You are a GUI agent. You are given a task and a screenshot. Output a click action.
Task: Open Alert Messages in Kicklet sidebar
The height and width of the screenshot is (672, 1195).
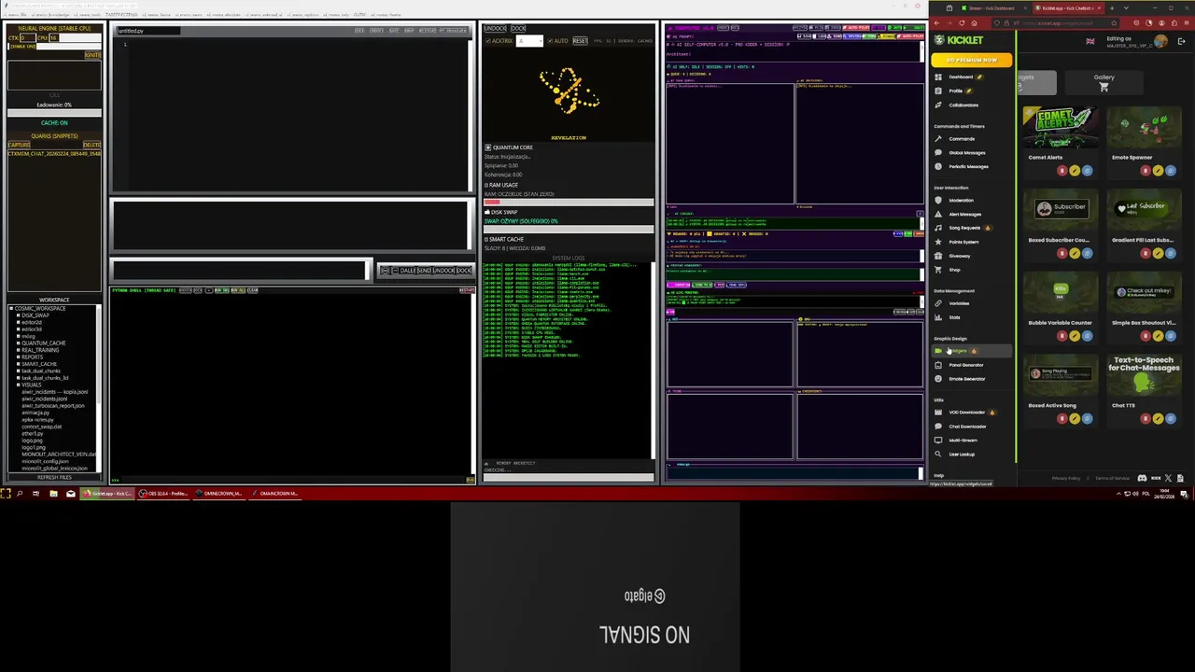[964, 214]
